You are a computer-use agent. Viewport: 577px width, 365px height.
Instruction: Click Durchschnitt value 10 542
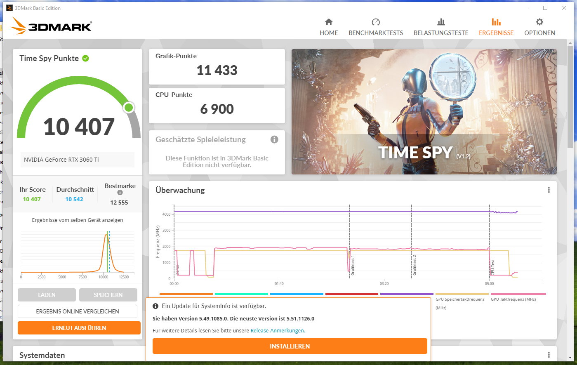pyautogui.click(x=74, y=199)
